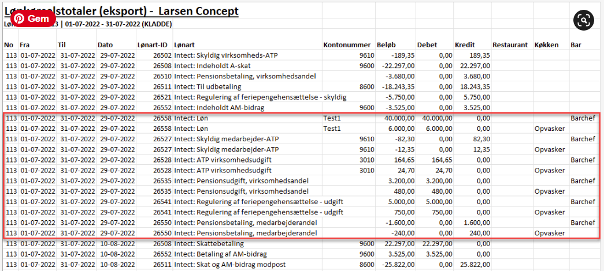Select the Lønart column header
This screenshot has height=271, width=604.
click(184, 45)
